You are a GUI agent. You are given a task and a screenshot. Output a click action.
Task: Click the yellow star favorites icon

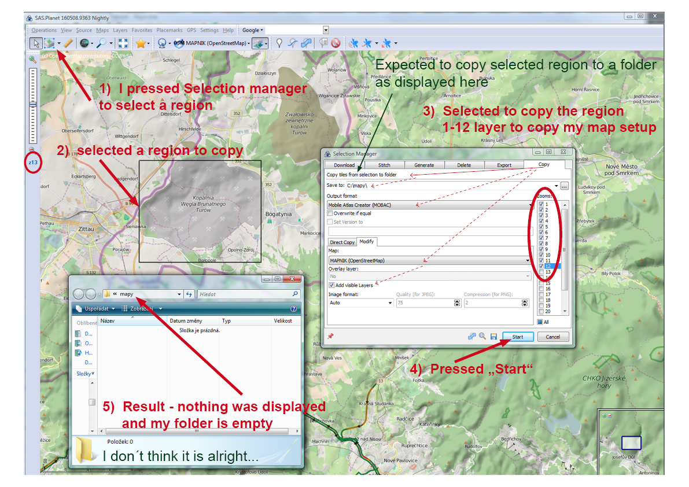pos(140,43)
